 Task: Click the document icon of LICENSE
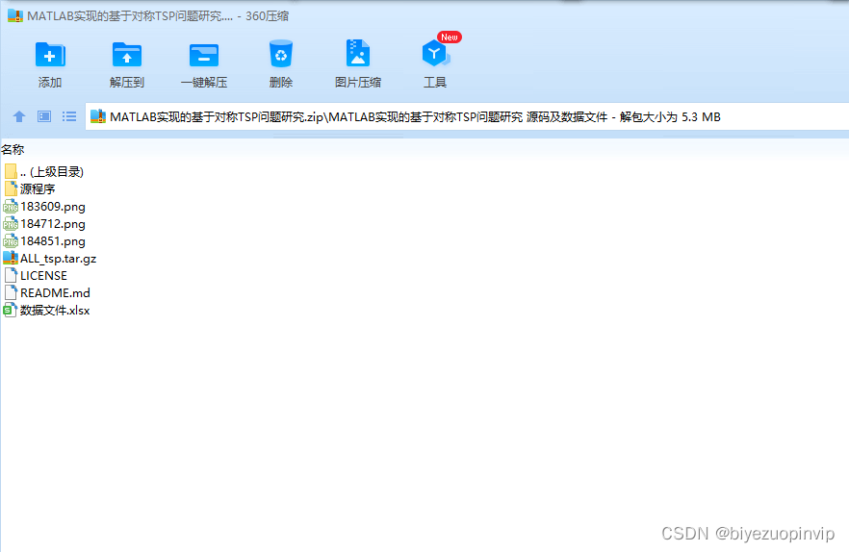11,275
